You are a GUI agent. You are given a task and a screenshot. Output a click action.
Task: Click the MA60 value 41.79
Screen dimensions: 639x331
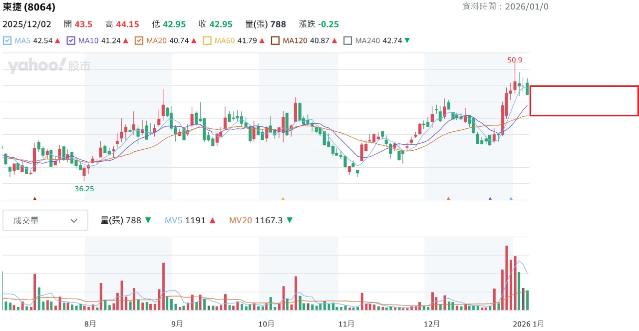(247, 40)
